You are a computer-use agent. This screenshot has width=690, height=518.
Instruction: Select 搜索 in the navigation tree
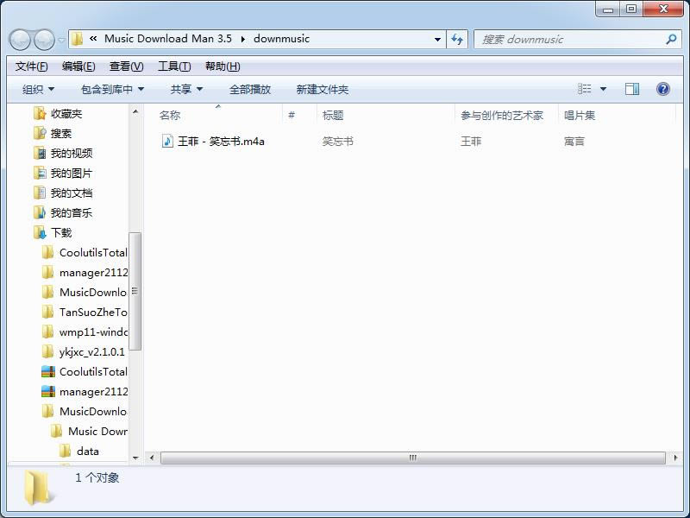(x=60, y=134)
